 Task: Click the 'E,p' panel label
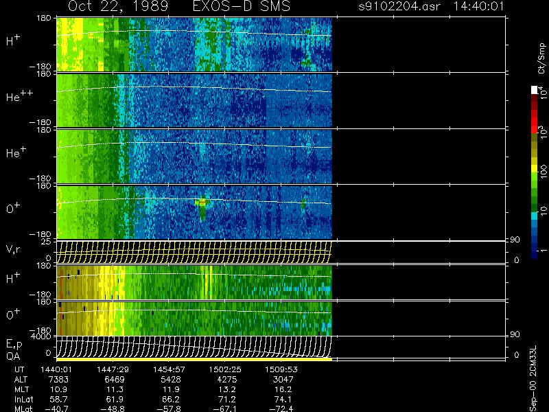point(14,345)
